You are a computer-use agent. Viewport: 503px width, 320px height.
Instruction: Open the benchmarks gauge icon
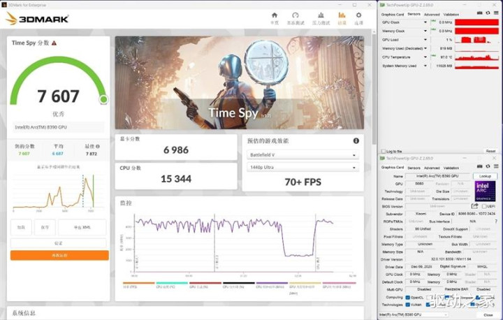296,17
